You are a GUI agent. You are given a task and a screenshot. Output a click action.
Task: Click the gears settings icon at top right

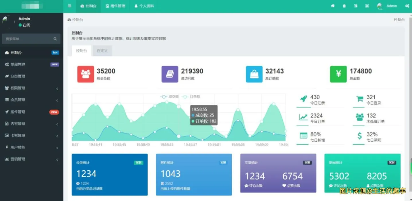(x=407, y=6)
